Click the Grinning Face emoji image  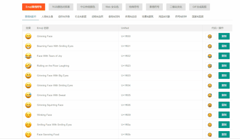click(28, 36)
